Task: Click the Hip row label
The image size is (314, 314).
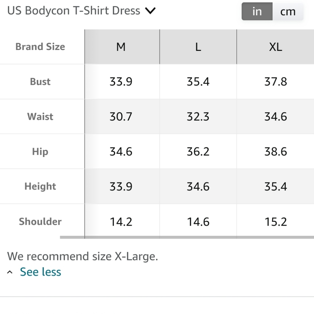Action: pos(40,152)
